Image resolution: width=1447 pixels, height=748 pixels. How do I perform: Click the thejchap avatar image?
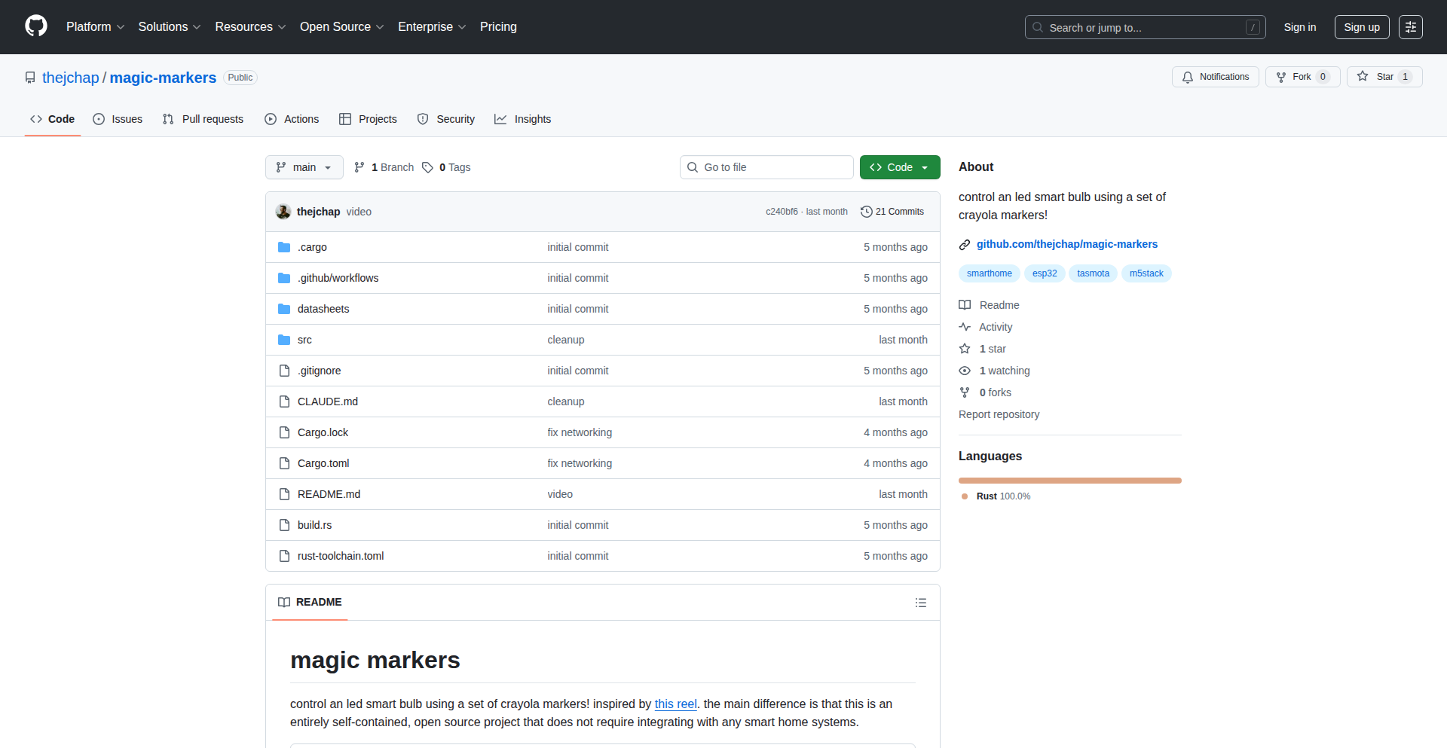point(283,212)
